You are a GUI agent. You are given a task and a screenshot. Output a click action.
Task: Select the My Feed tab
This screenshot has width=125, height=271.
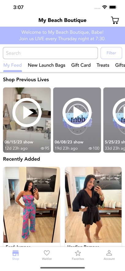point(13,65)
